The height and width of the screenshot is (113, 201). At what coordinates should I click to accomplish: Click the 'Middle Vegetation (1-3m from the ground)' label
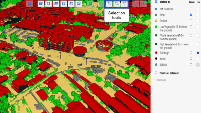pyautogui.click(x=172, y=37)
